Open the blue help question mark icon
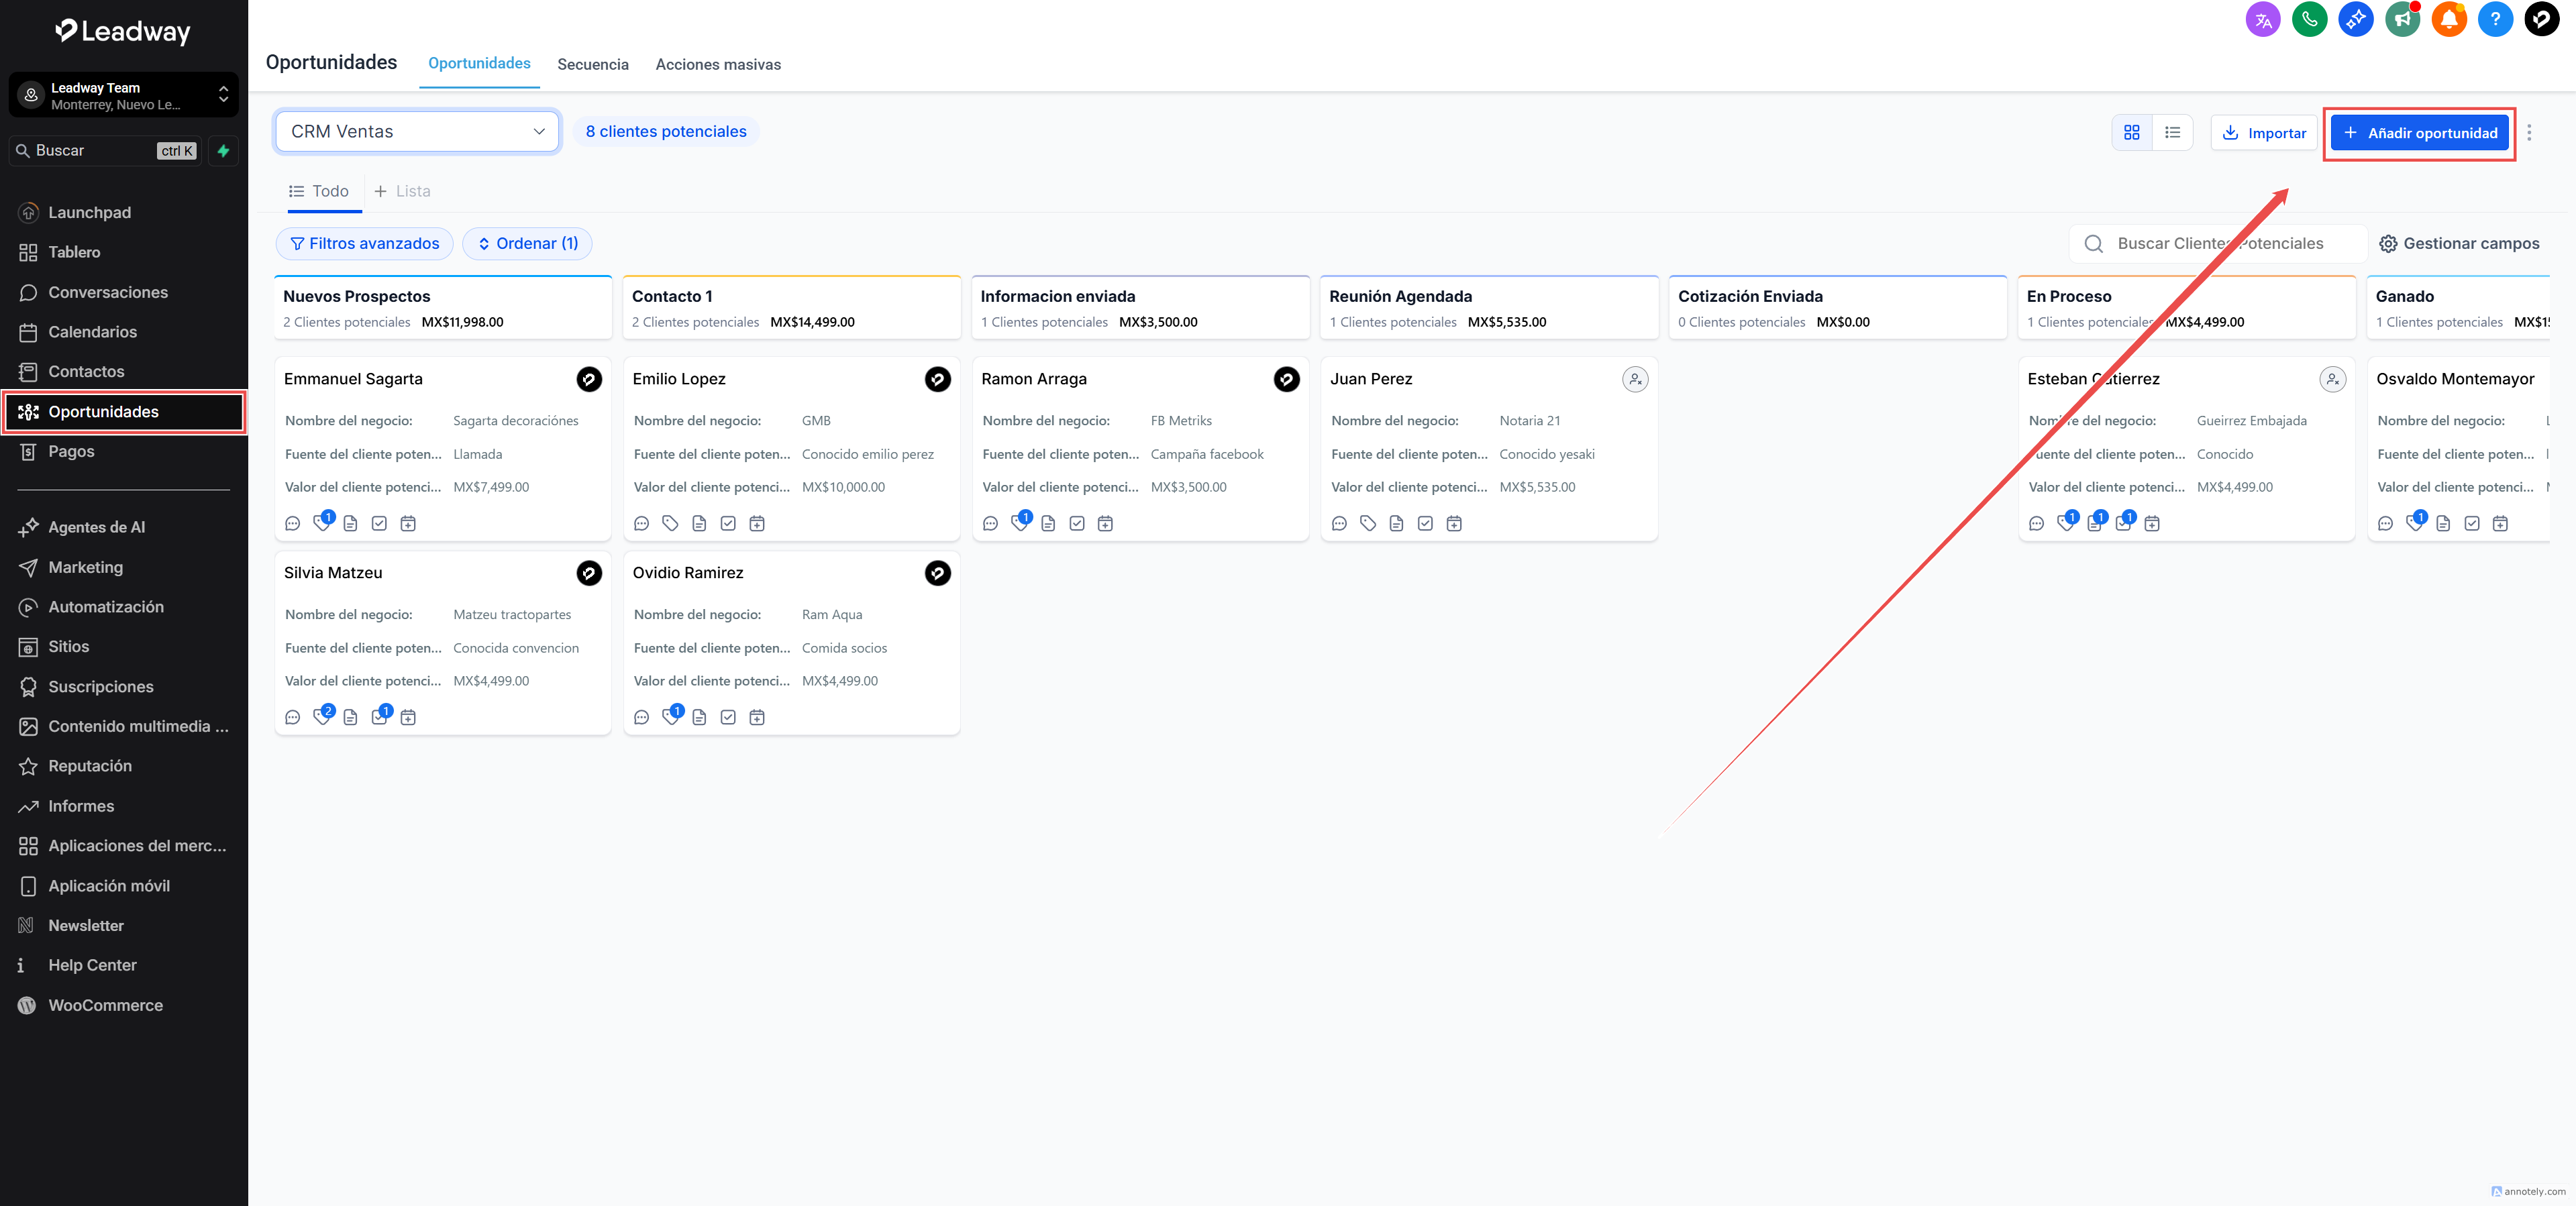 pos(2495,19)
